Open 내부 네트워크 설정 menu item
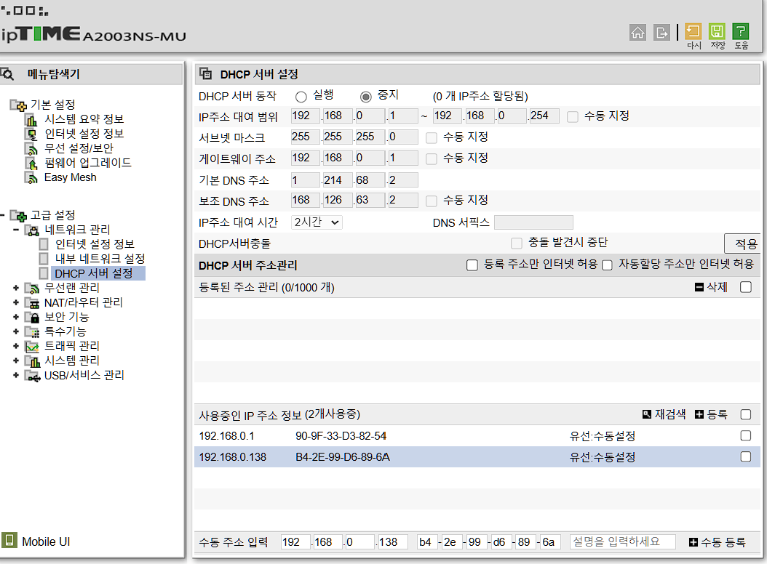767x564 pixels. (x=100, y=259)
